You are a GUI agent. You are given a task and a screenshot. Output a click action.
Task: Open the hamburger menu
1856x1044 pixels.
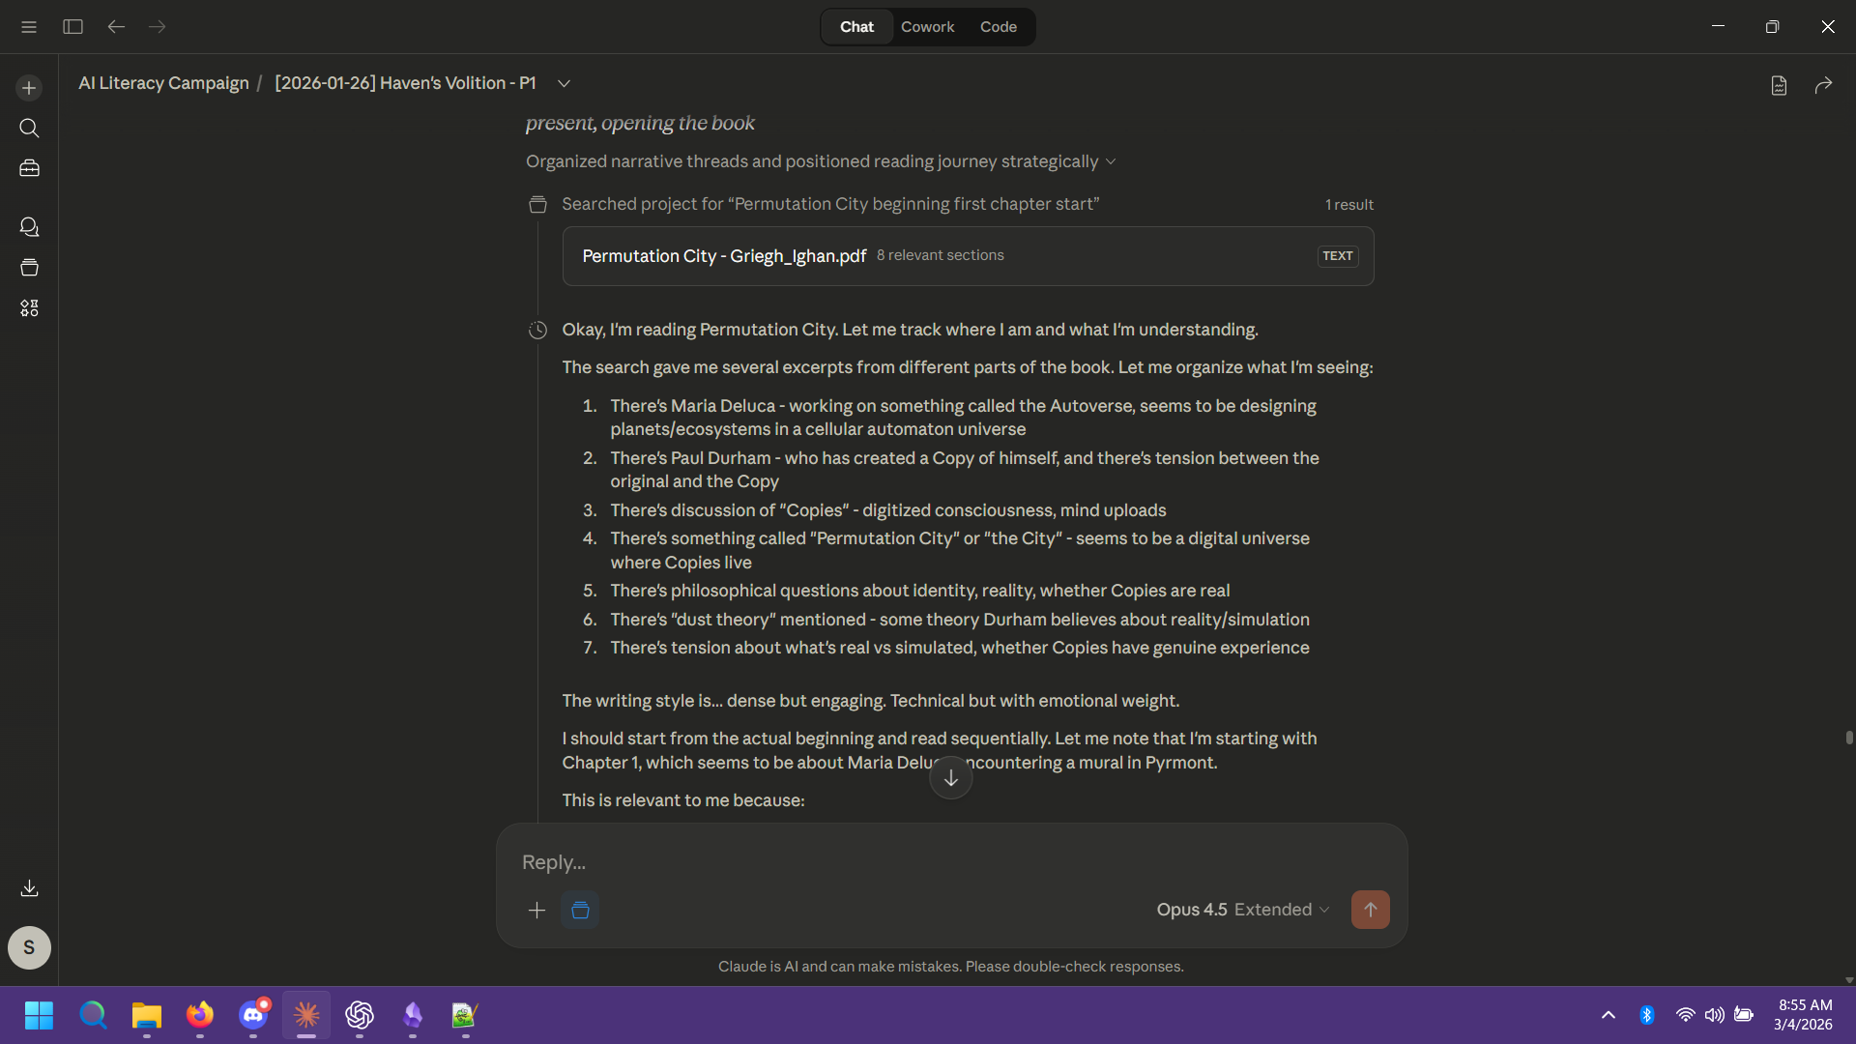29,27
